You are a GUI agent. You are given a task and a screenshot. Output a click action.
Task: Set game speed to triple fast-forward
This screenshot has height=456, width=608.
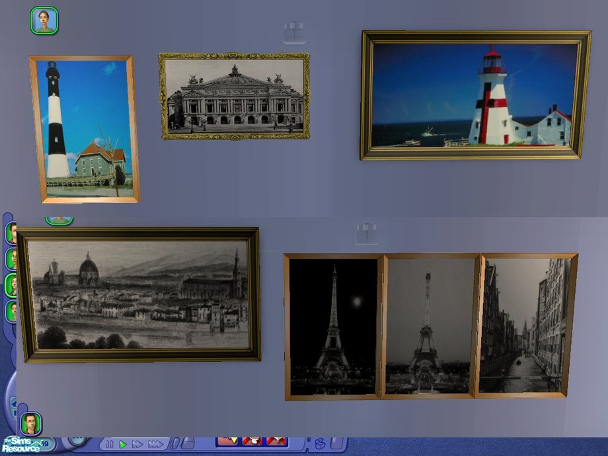click(156, 445)
